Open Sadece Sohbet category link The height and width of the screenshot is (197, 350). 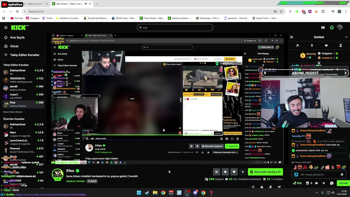[x=75, y=181]
